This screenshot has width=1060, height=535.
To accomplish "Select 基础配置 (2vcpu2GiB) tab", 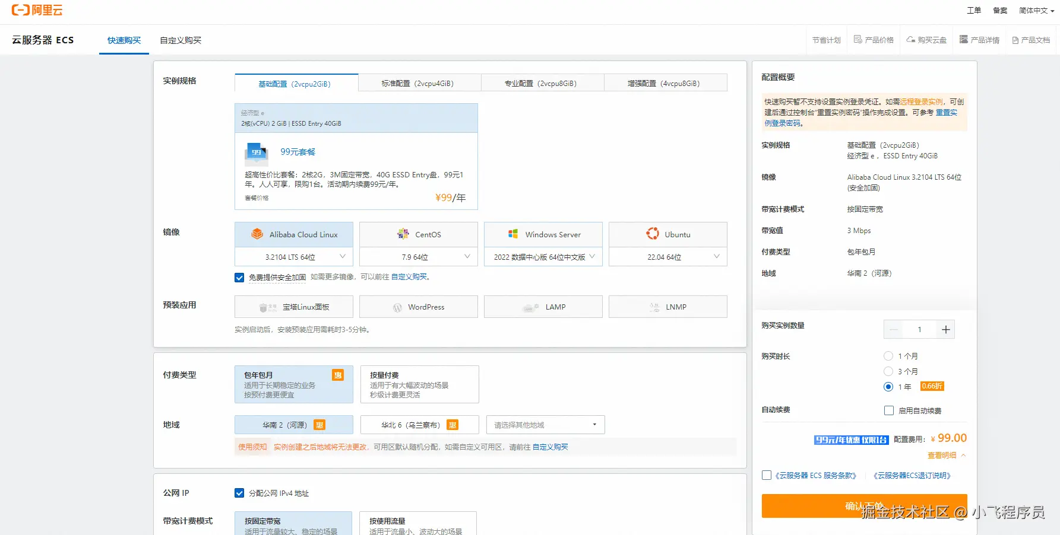I will [x=296, y=83].
